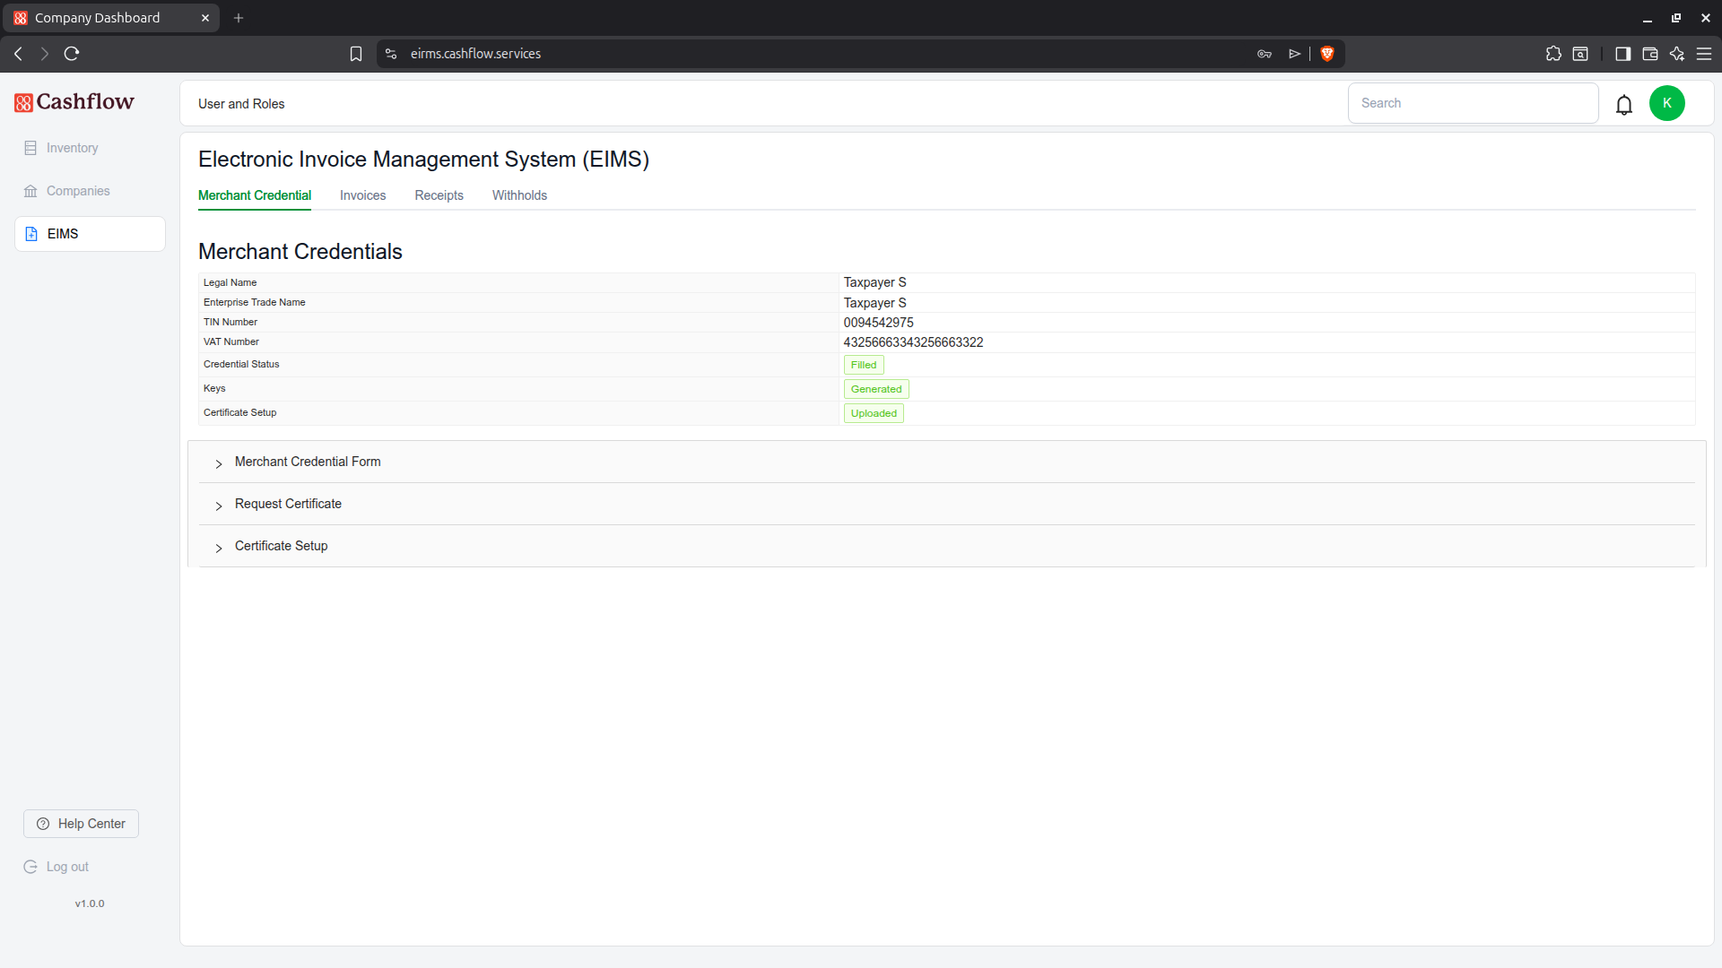
Task: Switch to the Merchant Credential tab
Action: (x=255, y=195)
